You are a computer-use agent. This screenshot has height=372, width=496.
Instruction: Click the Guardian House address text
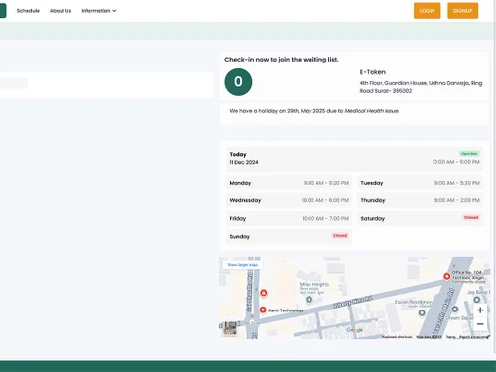421,87
